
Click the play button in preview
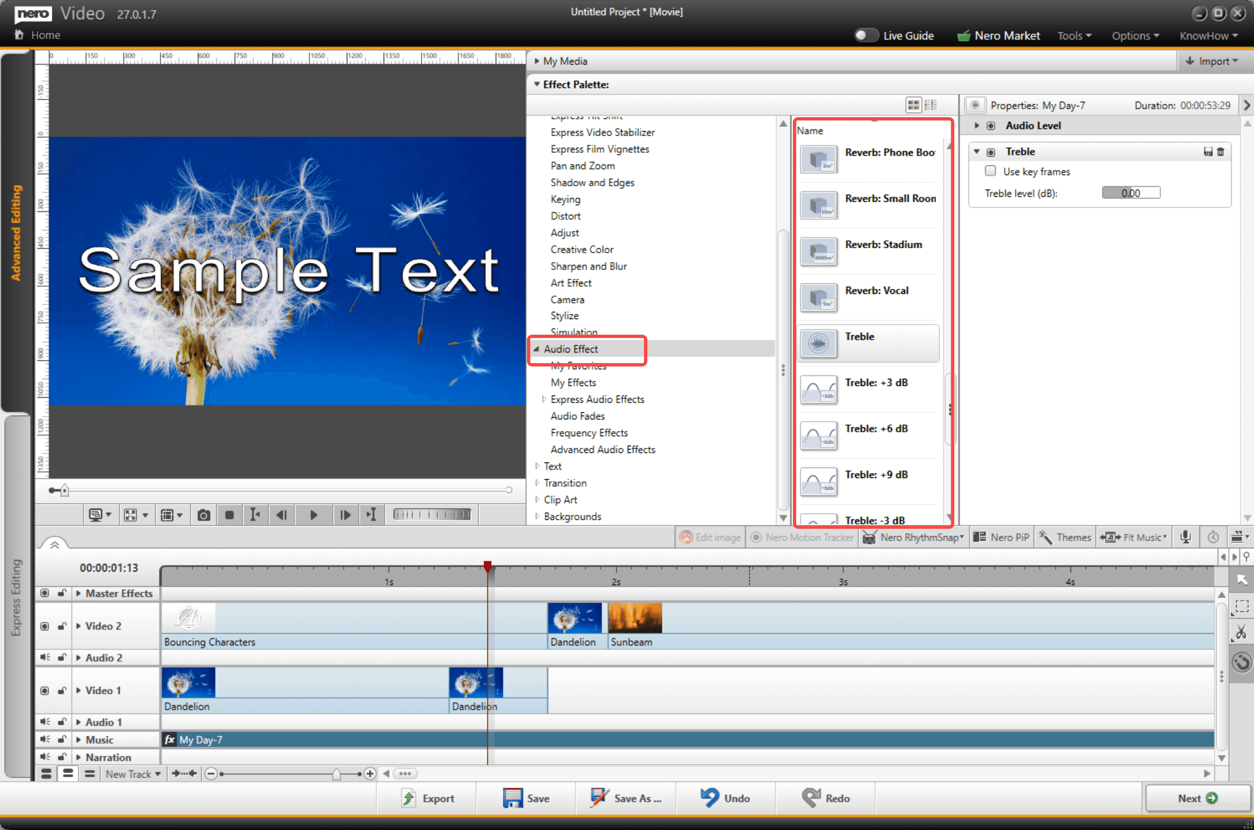pyautogui.click(x=313, y=515)
